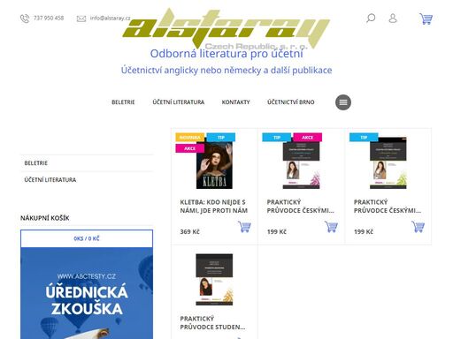Open the TIP-only guide cover thumbnail
Viewport: 453px width, 339px height.
(388, 163)
